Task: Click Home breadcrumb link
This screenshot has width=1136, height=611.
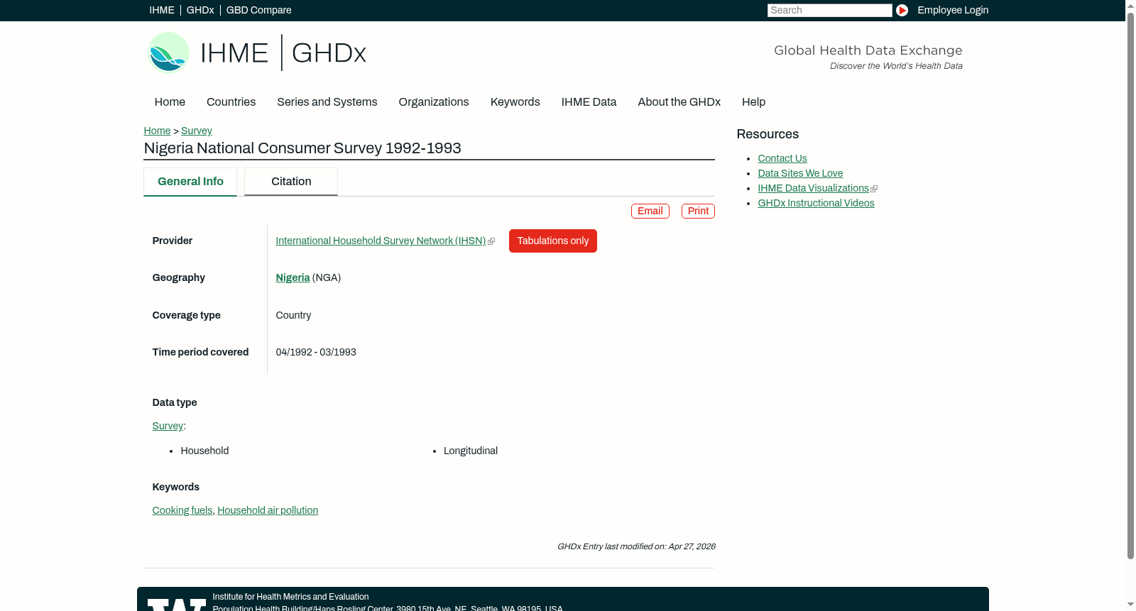Action: point(157,131)
